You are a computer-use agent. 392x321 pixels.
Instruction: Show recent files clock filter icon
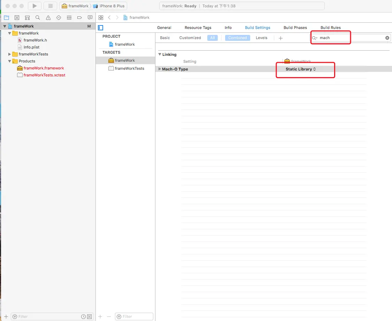click(x=84, y=316)
